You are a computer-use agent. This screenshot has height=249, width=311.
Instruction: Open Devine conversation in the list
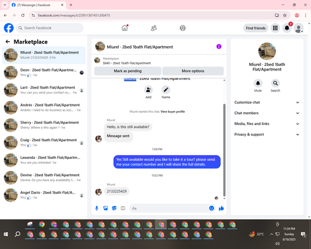[44, 177]
